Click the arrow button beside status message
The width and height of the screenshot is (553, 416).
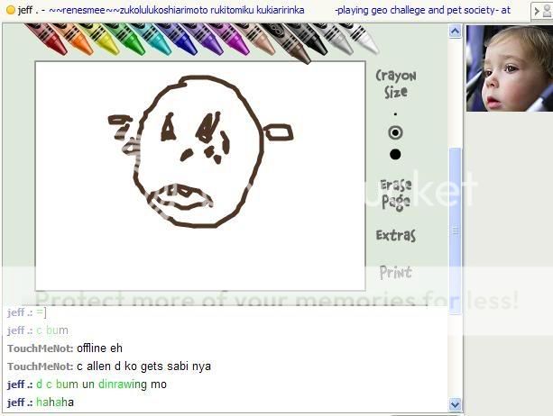tap(537, 12)
